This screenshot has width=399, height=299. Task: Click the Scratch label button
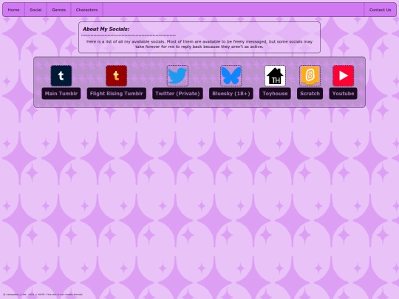[310, 94]
